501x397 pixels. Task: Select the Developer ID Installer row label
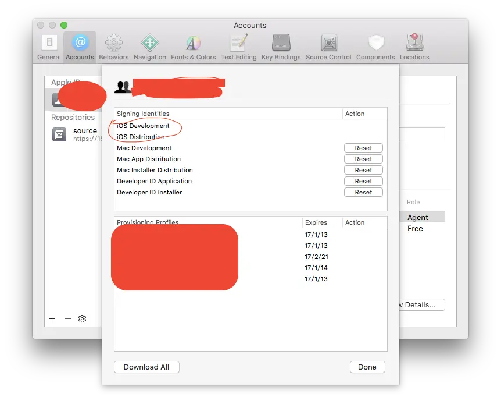pos(149,192)
